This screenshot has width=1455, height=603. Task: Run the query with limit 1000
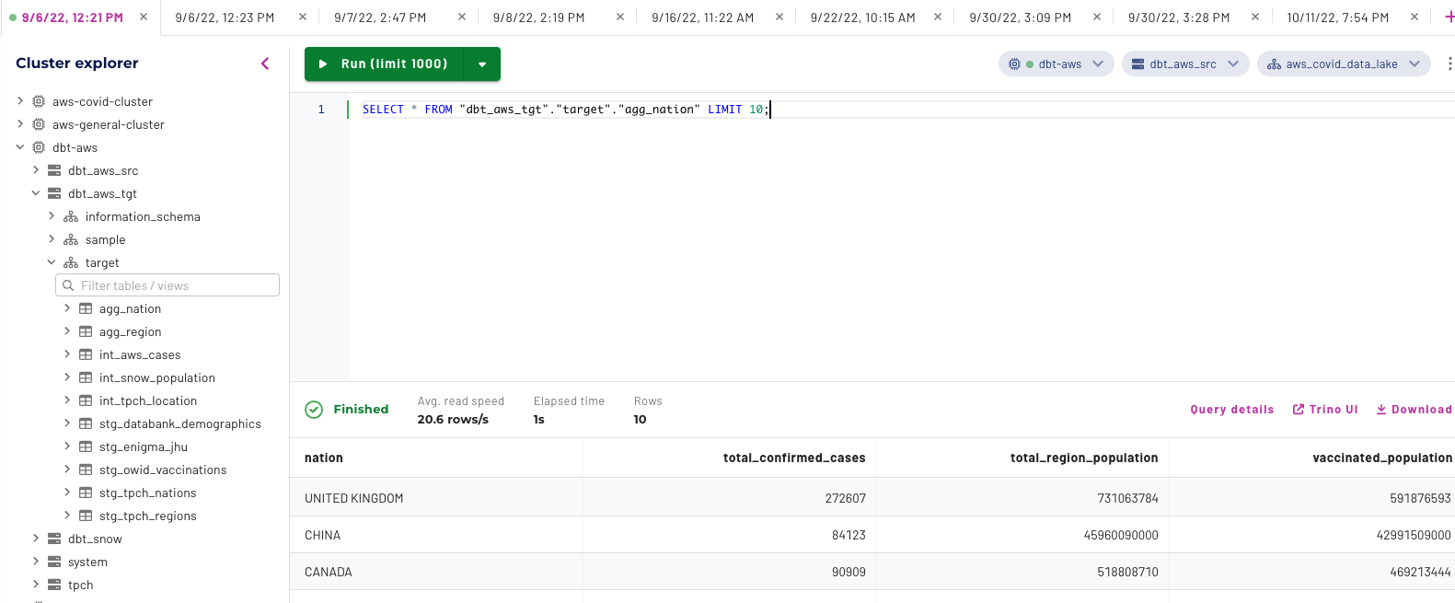(x=385, y=64)
